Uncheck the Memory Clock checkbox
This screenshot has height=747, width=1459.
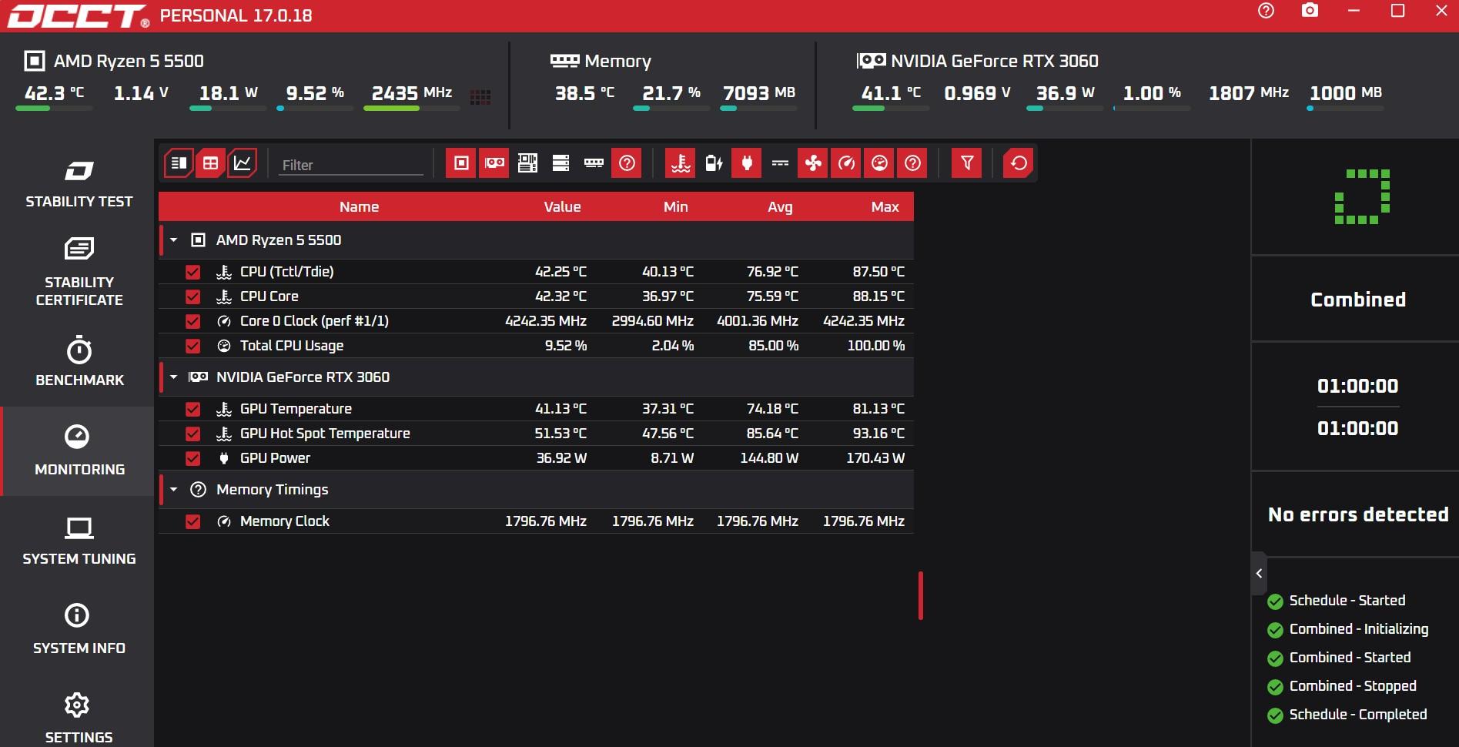pos(193,521)
